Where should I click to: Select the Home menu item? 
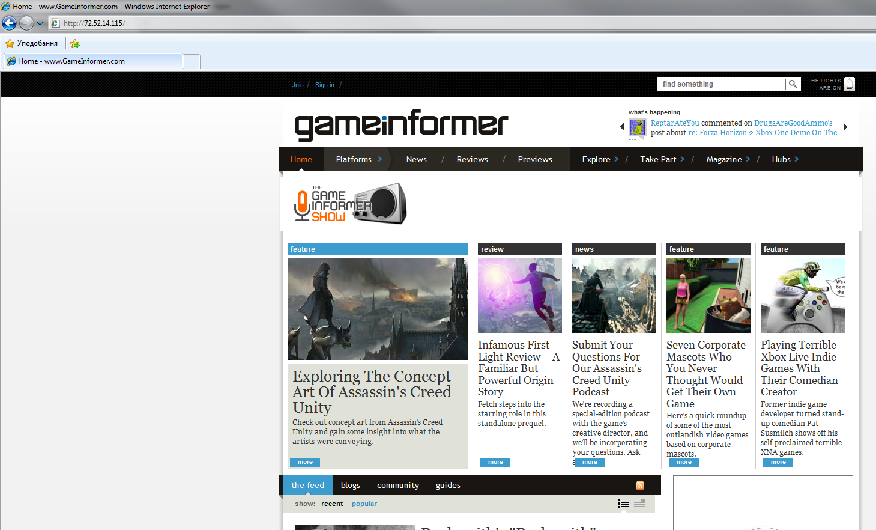pos(301,159)
